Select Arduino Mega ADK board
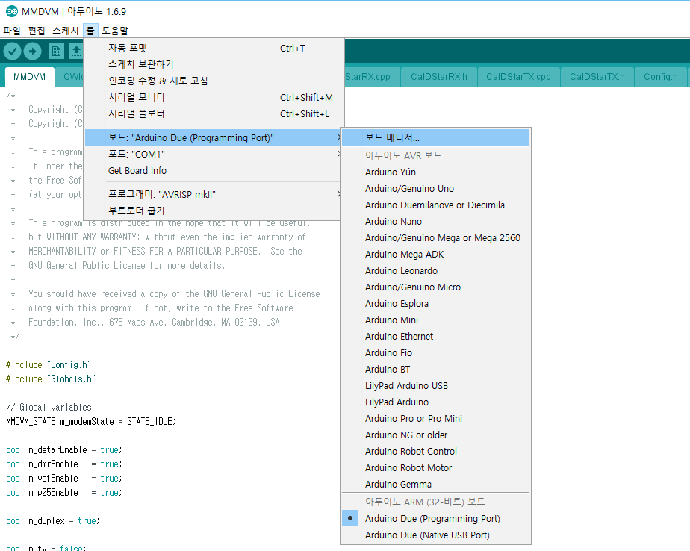 click(435, 255)
